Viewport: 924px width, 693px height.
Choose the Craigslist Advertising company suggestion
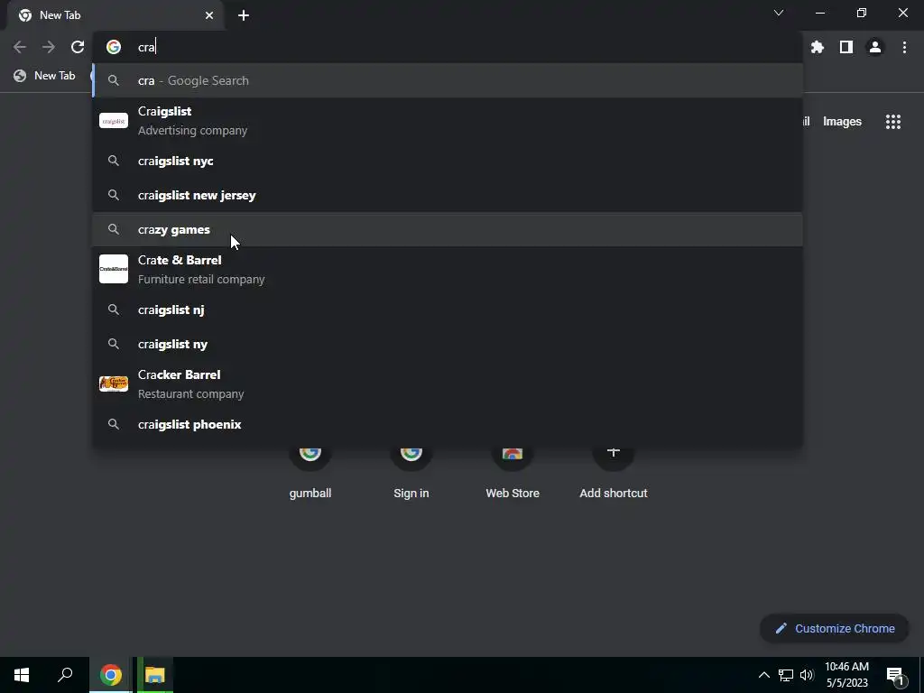click(448, 121)
